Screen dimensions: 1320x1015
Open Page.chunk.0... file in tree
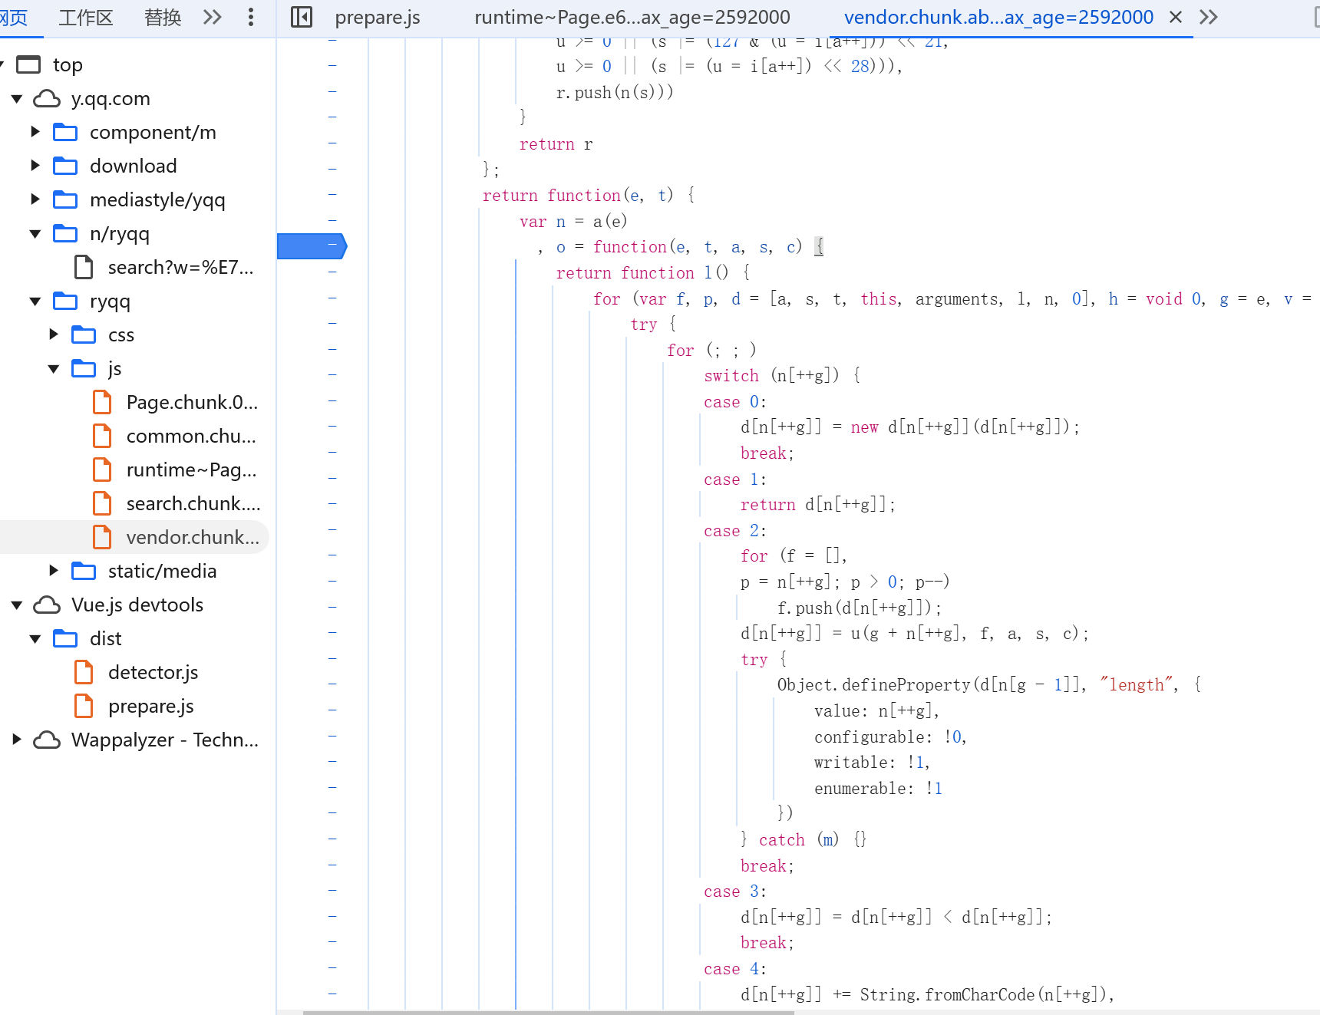click(x=192, y=402)
